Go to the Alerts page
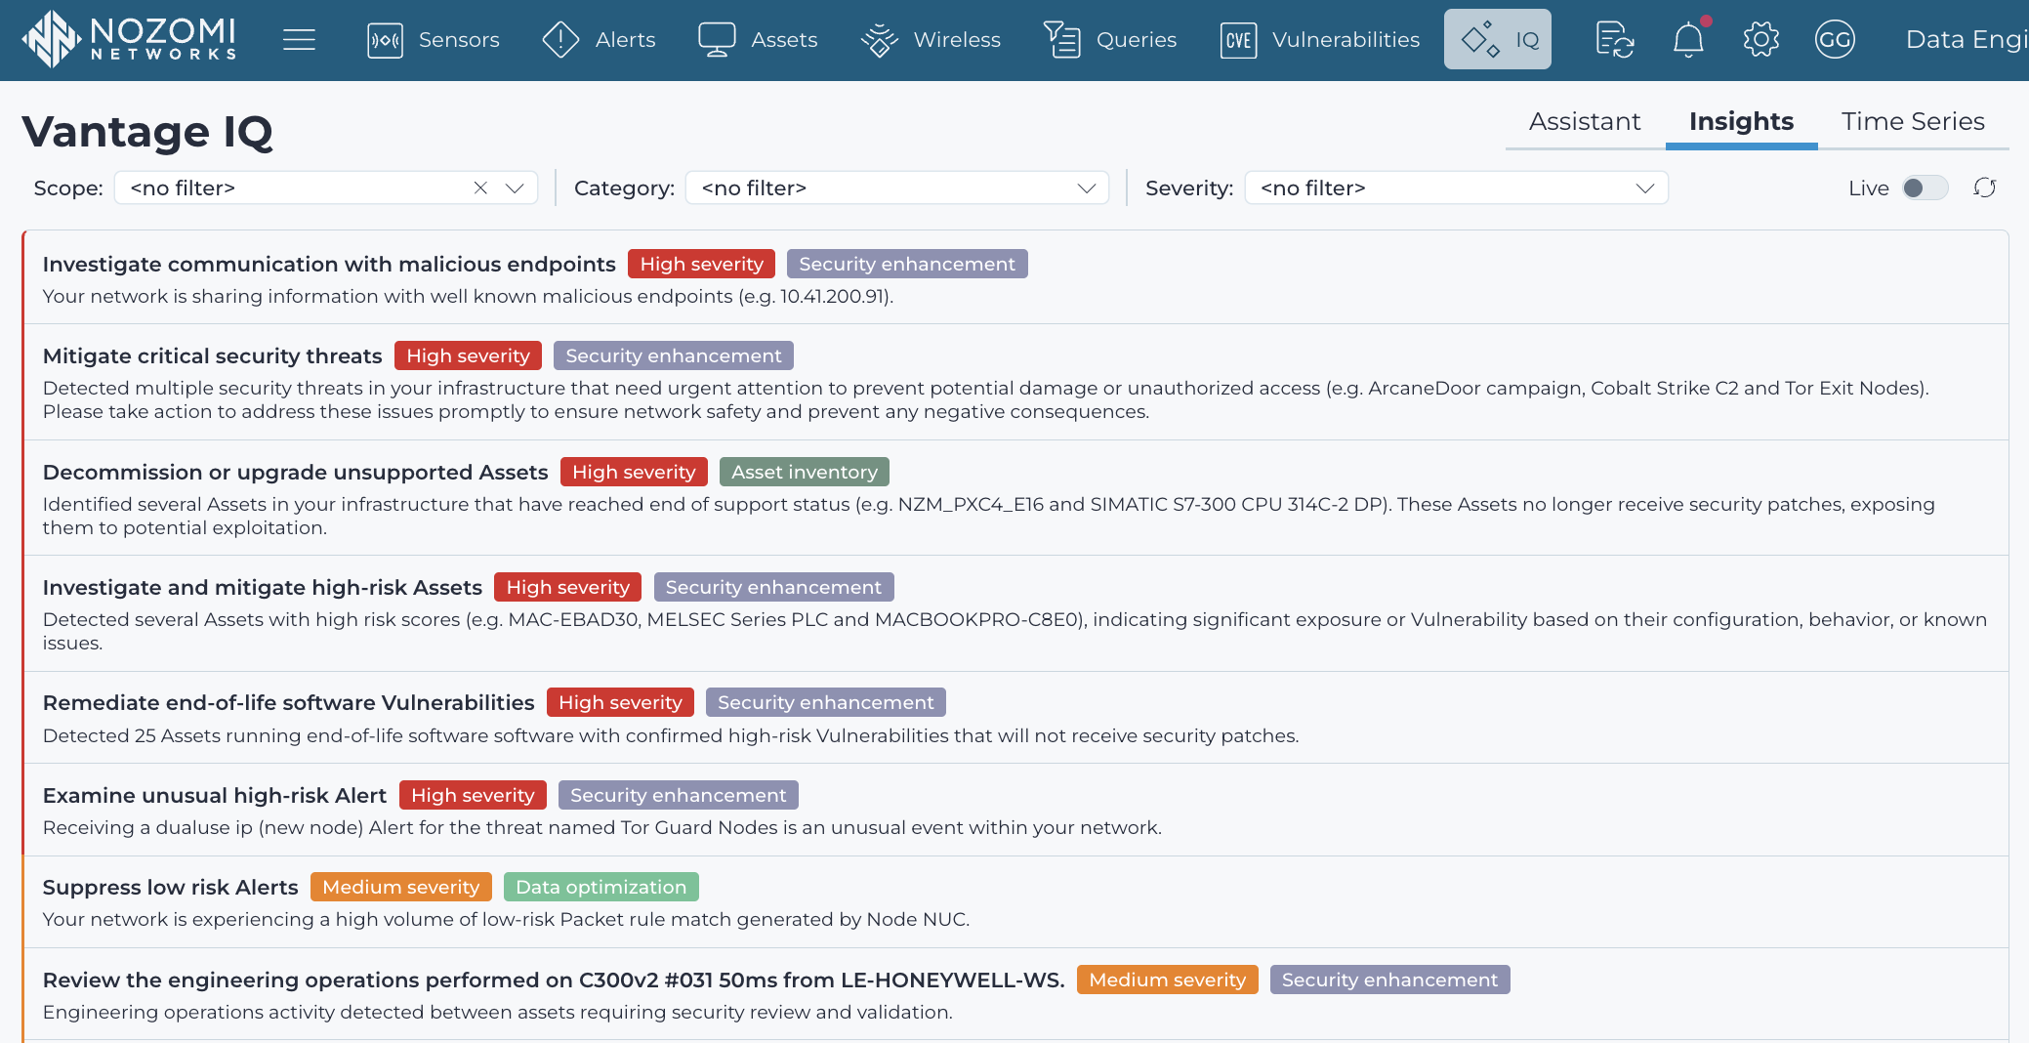The width and height of the screenshot is (2029, 1043). pyautogui.click(x=599, y=39)
